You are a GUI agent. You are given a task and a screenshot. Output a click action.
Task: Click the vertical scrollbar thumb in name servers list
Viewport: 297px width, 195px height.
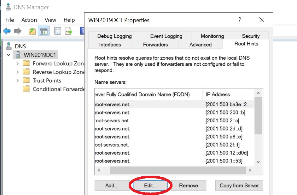(x=258, y=116)
